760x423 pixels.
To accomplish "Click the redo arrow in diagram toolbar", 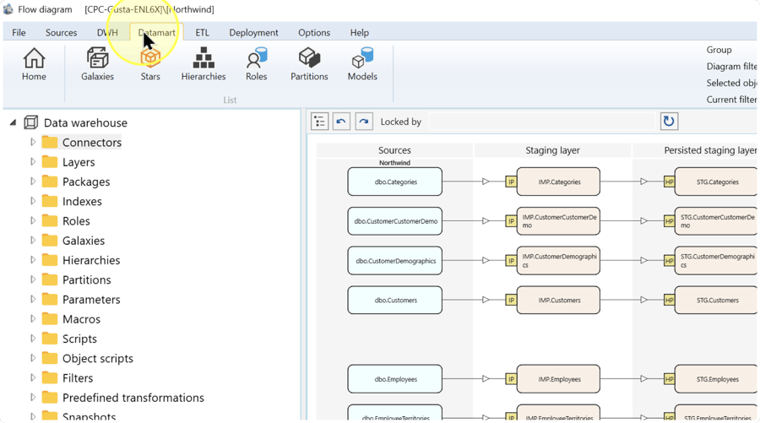I will pyautogui.click(x=364, y=122).
